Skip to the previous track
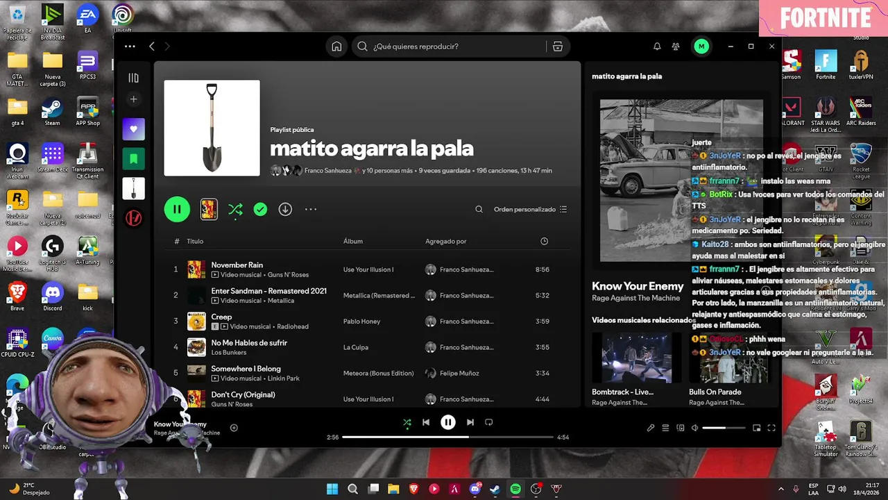 426,422
